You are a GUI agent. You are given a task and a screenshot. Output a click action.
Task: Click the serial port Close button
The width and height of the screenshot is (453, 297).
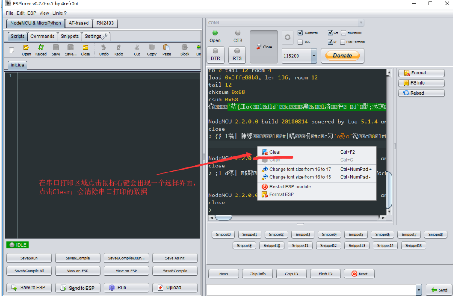click(x=264, y=47)
